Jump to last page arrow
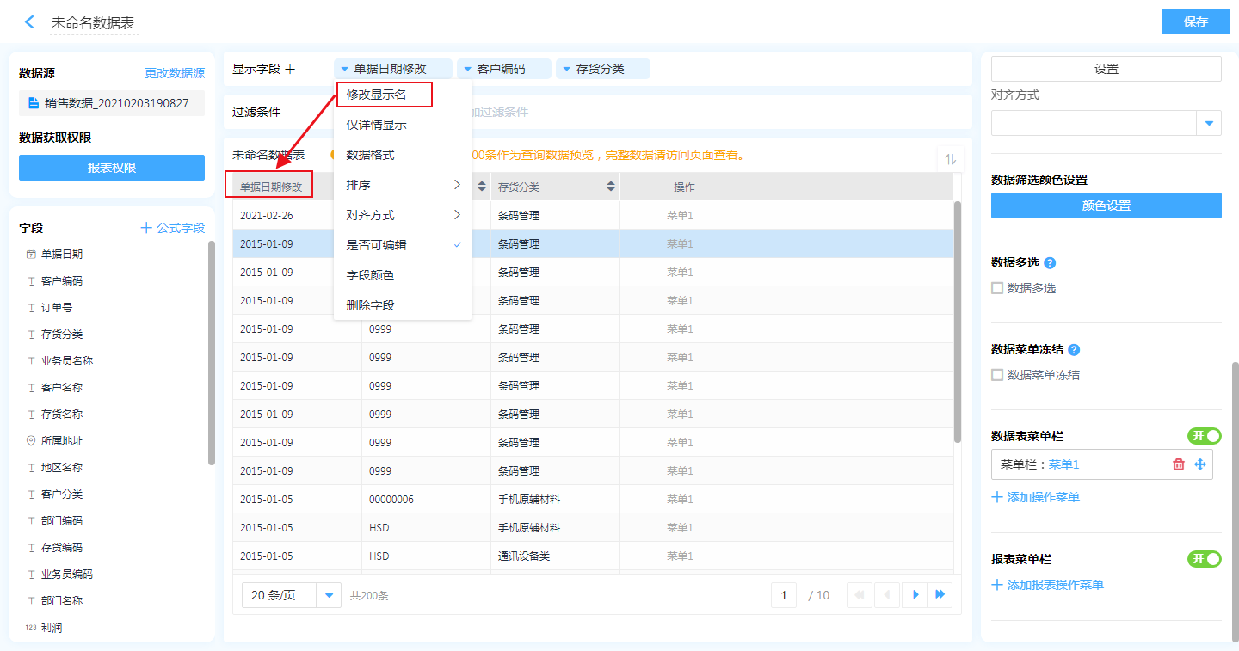 click(940, 594)
